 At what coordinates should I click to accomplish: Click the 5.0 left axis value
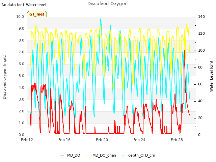[21, 76]
